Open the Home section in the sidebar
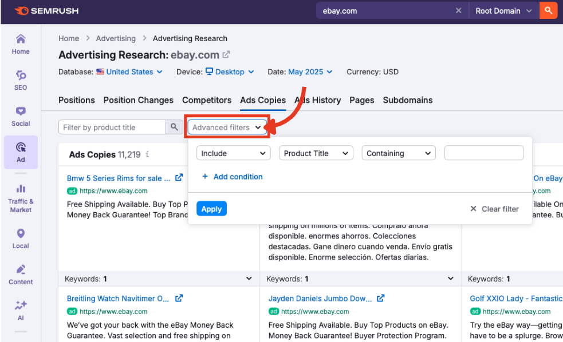 [x=20, y=43]
